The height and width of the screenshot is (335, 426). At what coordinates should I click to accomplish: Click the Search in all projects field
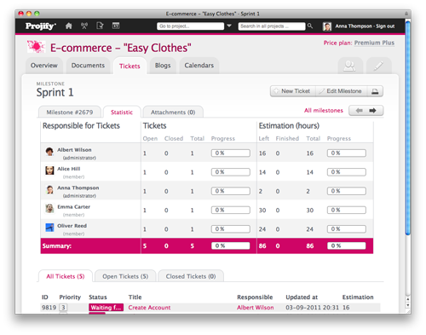tap(272, 26)
